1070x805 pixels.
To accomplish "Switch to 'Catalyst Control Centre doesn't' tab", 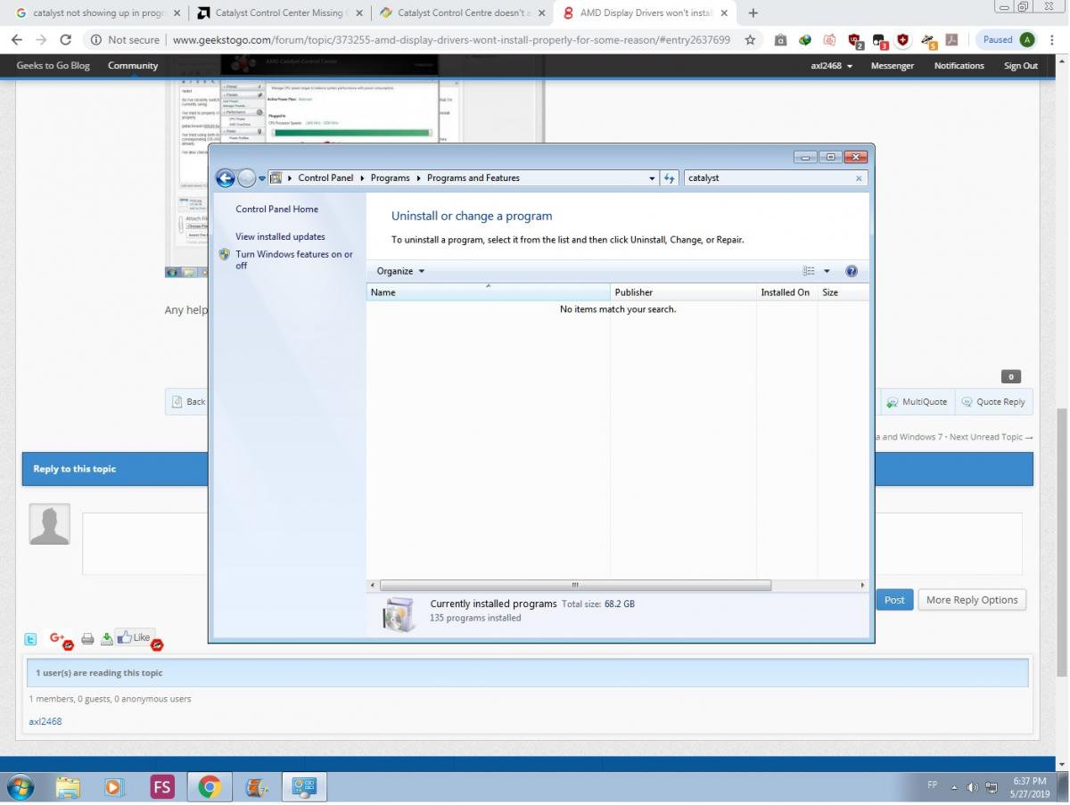I will pos(461,13).
